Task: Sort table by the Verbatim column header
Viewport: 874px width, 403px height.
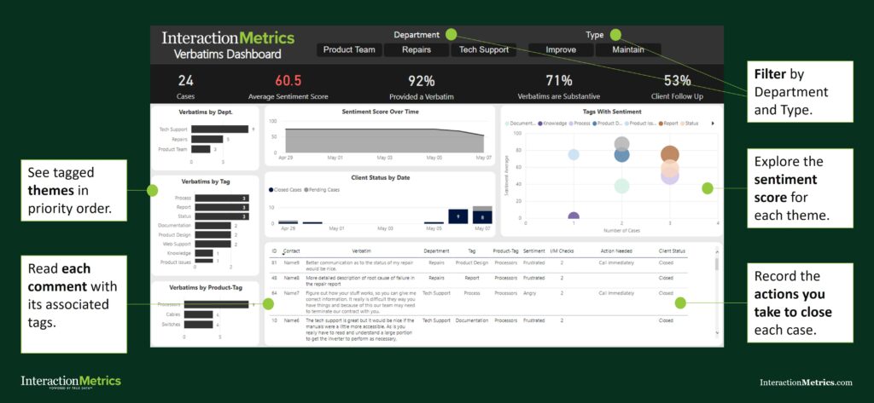Action: tap(361, 251)
